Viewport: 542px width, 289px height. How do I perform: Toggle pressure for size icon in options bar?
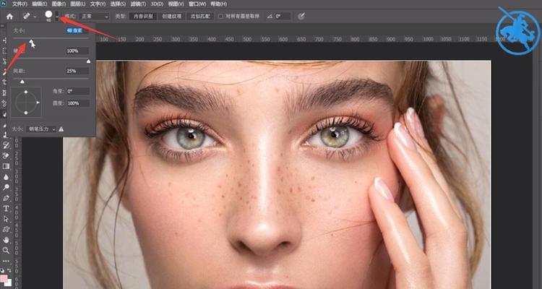pyautogui.click(x=301, y=16)
